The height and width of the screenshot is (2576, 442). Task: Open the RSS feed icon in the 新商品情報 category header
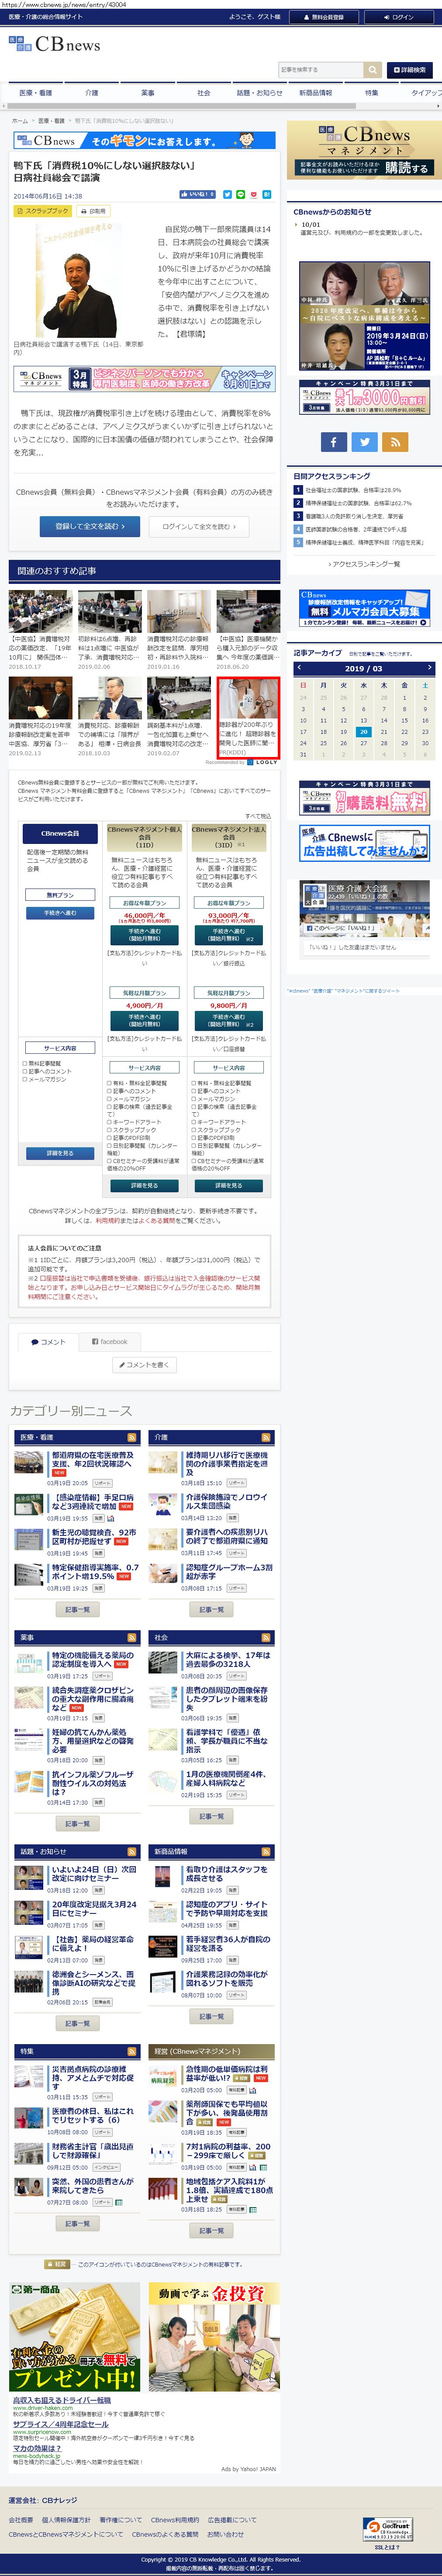(x=266, y=1852)
